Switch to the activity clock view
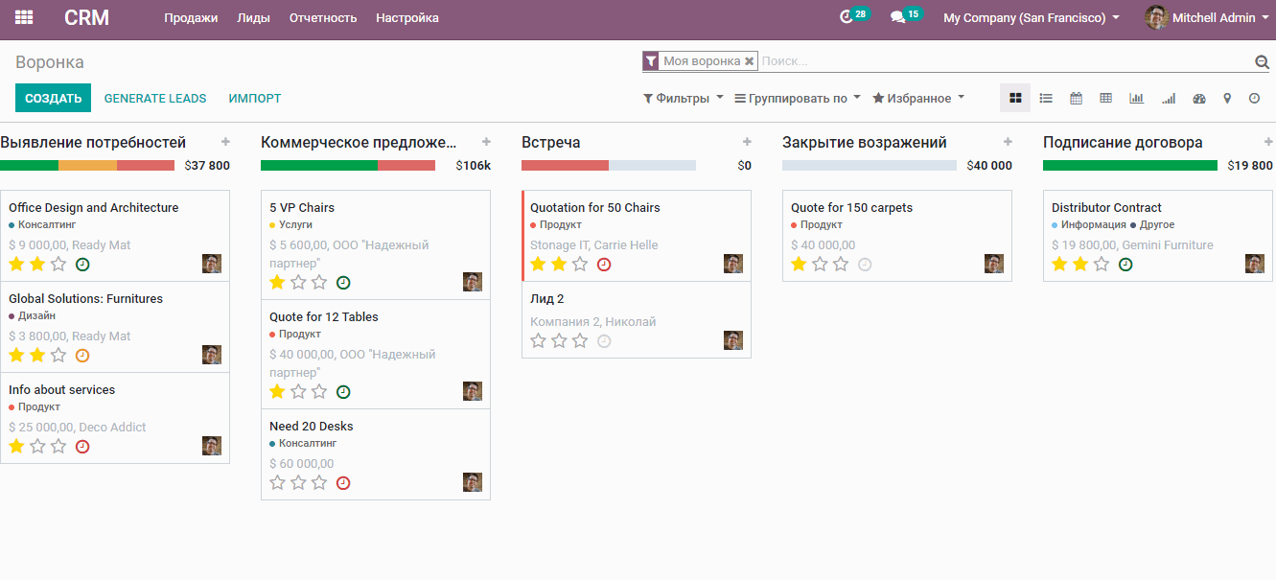This screenshot has height=580, width=1276. [1254, 98]
